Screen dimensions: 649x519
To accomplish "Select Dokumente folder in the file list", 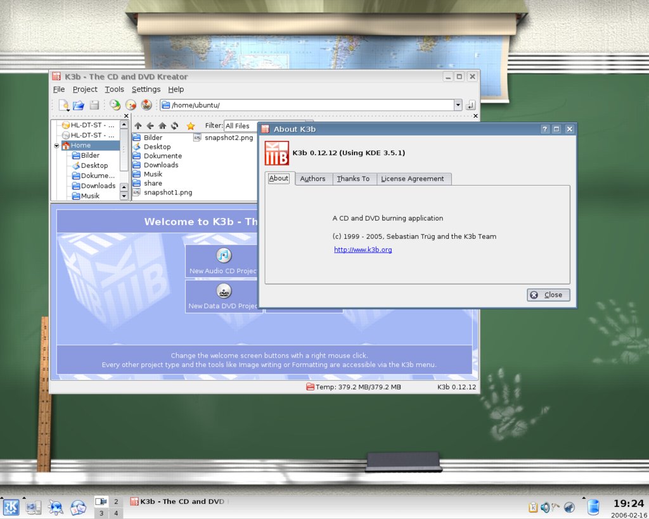I will click(157, 156).
